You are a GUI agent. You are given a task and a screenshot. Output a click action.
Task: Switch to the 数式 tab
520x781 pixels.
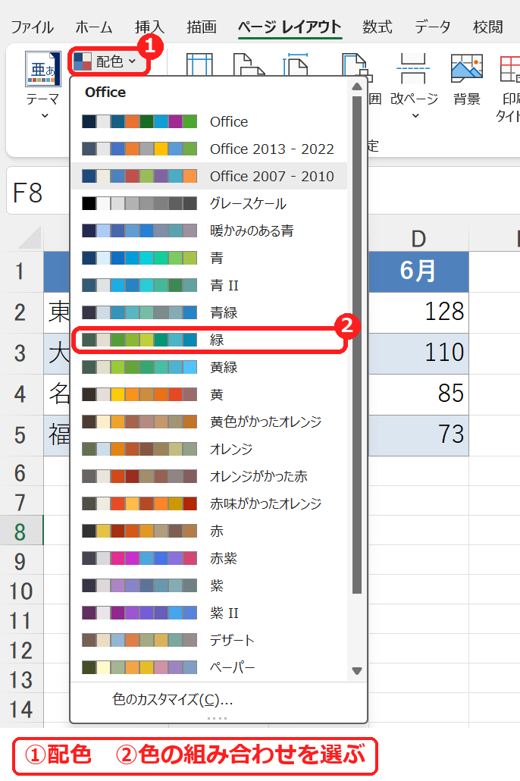click(377, 27)
